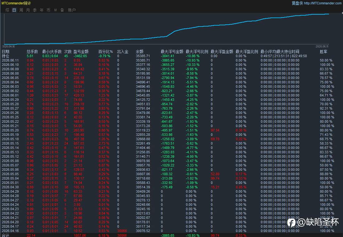Click the balance value 34051.03

coord(143,104)
